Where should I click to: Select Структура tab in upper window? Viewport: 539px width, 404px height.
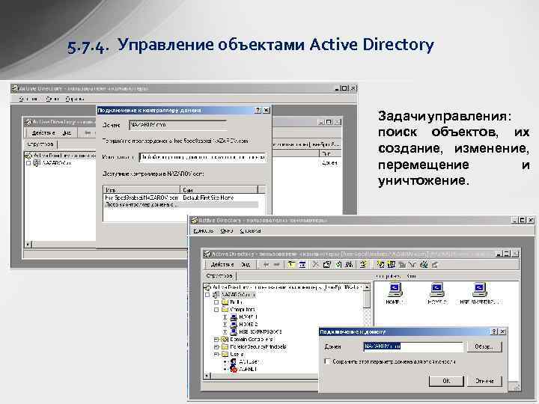coord(40,144)
